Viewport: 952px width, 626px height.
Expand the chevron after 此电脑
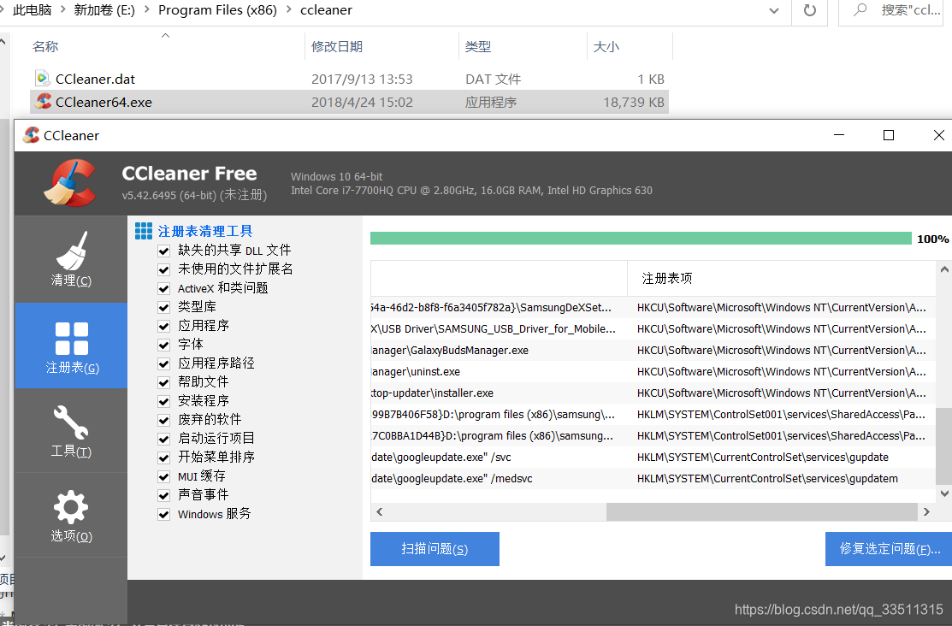click(x=62, y=9)
